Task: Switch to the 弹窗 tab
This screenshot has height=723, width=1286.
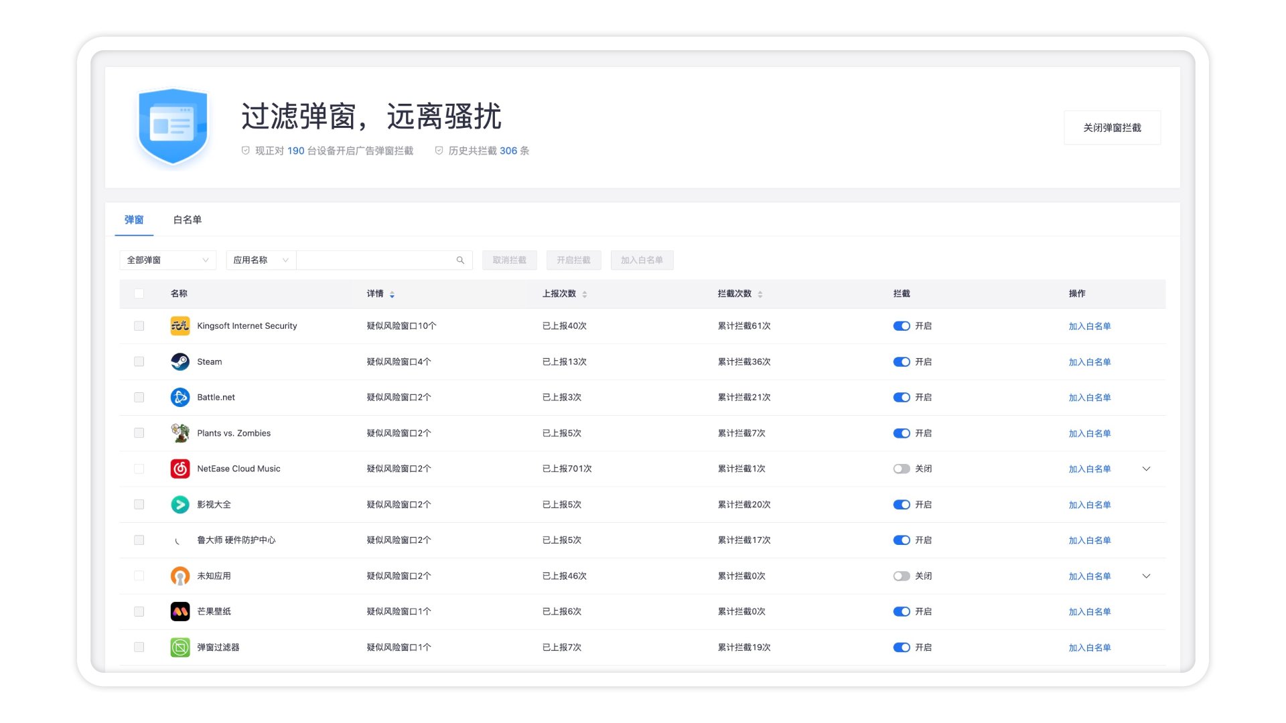Action: pyautogui.click(x=134, y=220)
